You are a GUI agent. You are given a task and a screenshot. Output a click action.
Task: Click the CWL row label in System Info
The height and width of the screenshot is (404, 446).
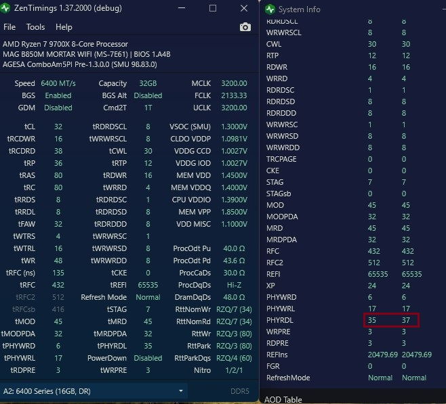tap(274, 44)
